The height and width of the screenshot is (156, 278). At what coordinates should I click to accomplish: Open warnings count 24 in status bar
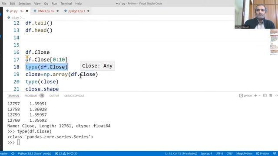(66, 153)
